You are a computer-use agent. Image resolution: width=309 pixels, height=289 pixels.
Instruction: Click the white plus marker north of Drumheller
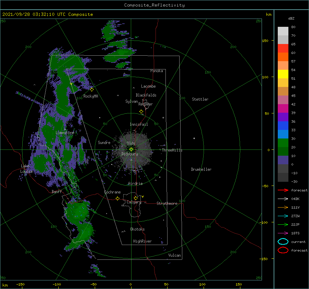[x=194, y=138]
